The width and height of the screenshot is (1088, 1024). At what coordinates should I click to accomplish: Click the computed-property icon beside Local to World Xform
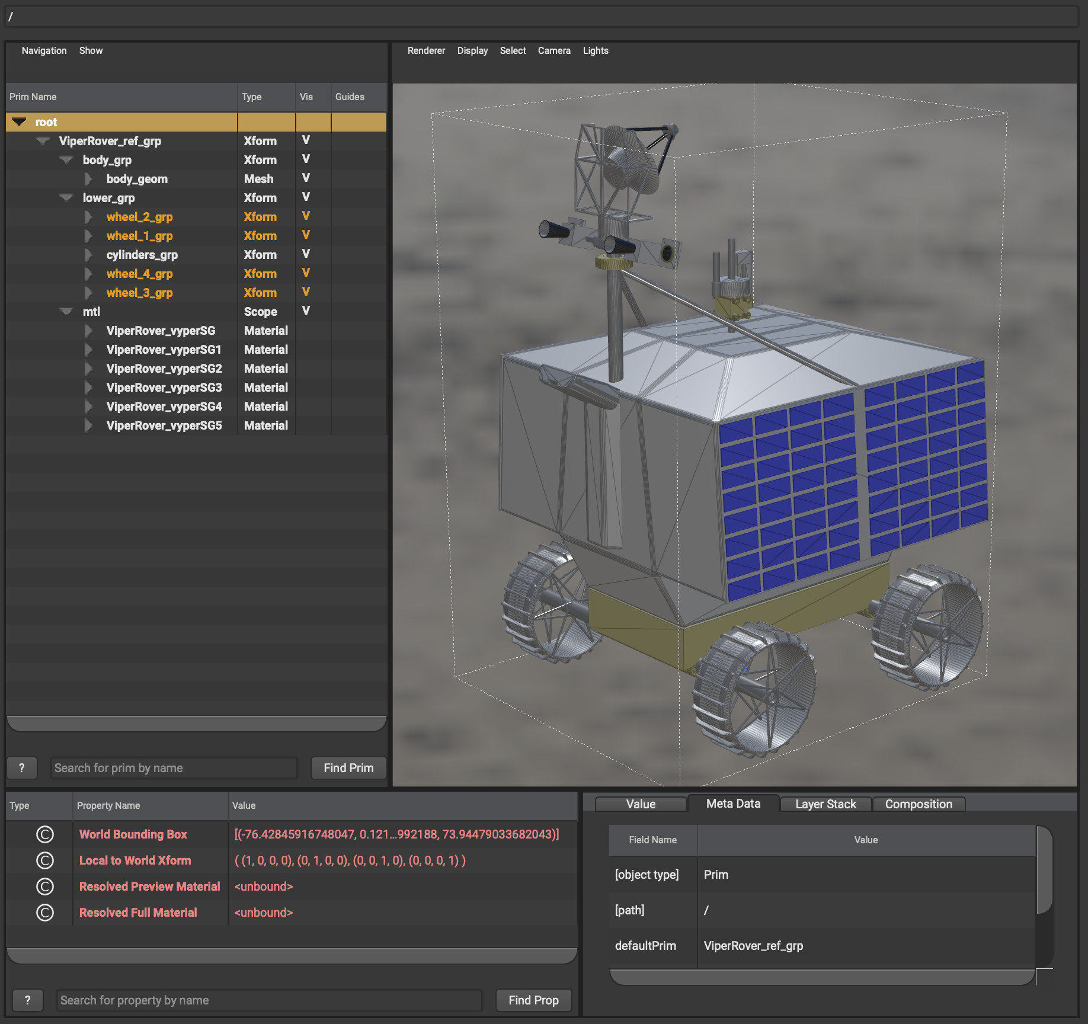click(45, 860)
